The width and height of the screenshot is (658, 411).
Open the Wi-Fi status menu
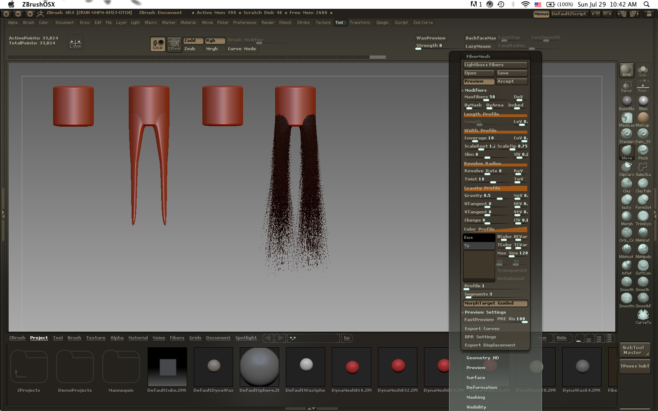[525, 4]
